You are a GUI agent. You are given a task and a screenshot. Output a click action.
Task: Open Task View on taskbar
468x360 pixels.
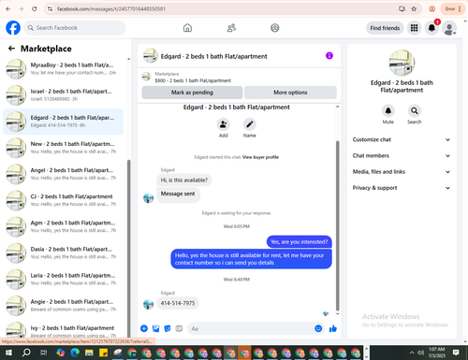[x=43, y=353]
